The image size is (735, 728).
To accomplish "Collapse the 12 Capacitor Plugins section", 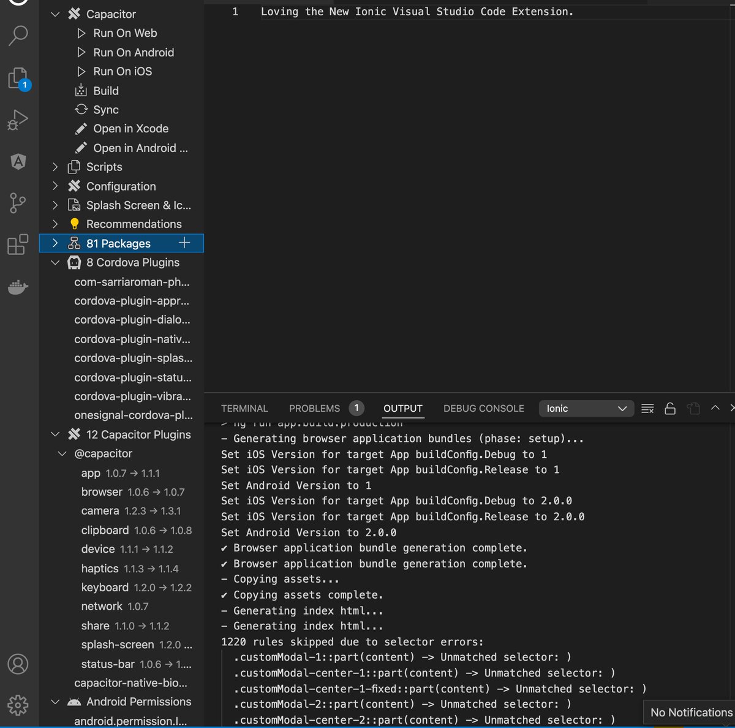I will (55, 434).
